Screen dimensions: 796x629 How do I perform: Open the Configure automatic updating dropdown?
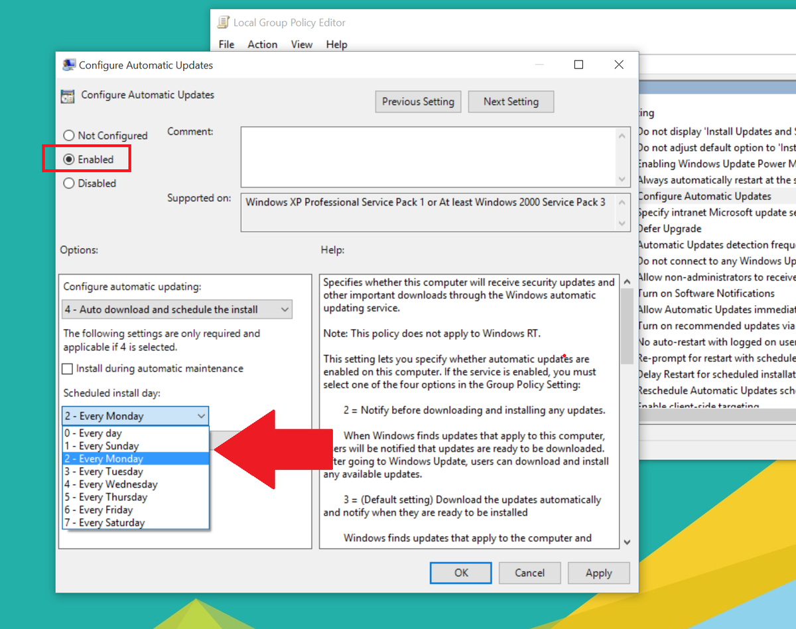click(284, 309)
